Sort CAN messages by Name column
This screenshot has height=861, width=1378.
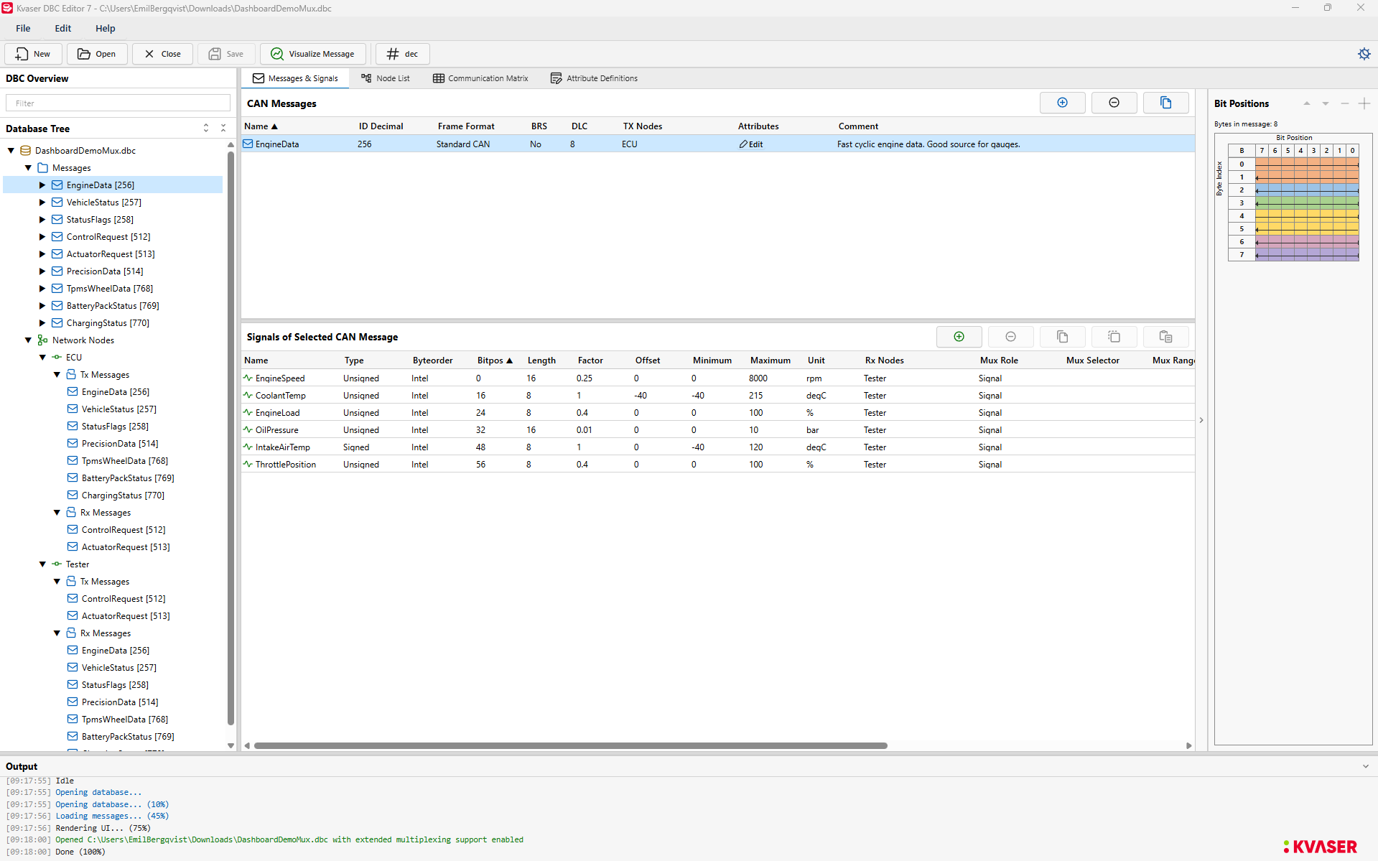click(x=261, y=126)
